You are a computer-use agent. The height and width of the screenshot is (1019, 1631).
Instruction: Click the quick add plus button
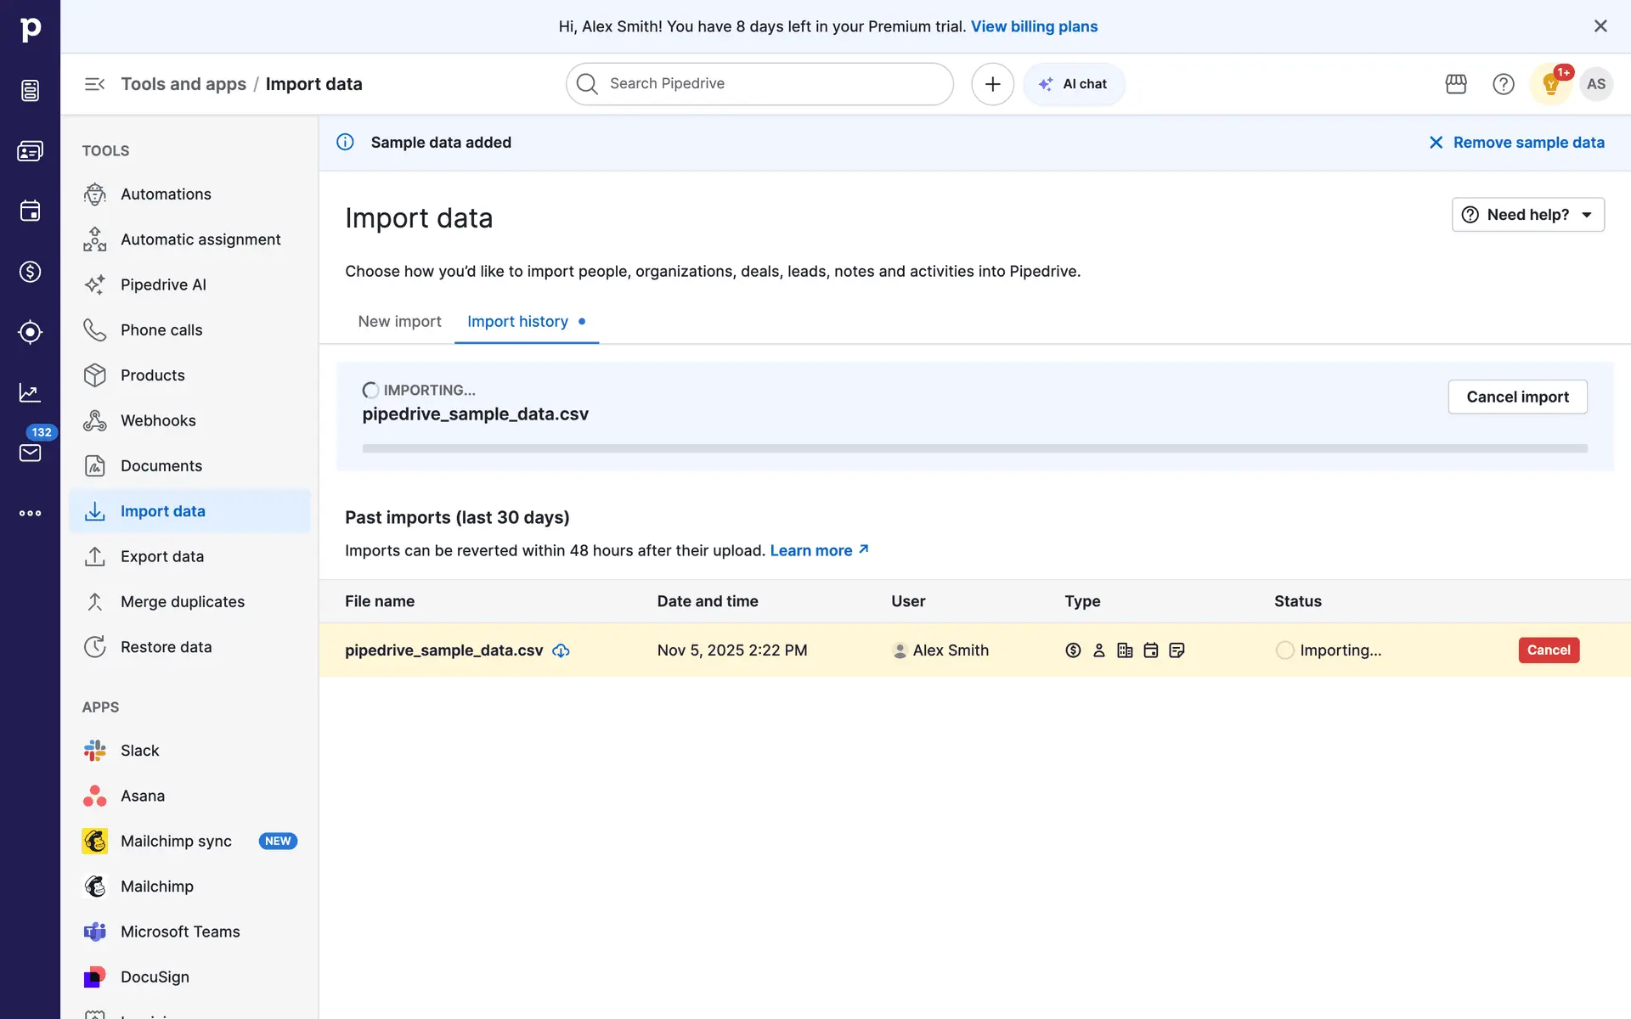click(992, 84)
